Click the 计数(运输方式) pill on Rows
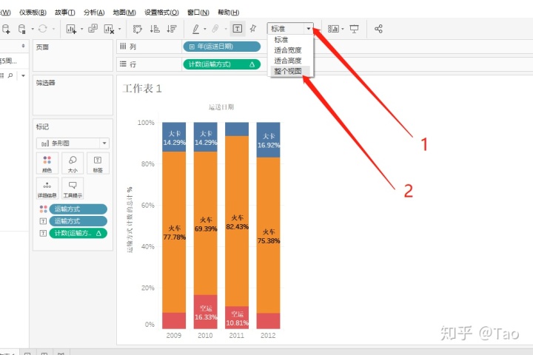 [222, 64]
